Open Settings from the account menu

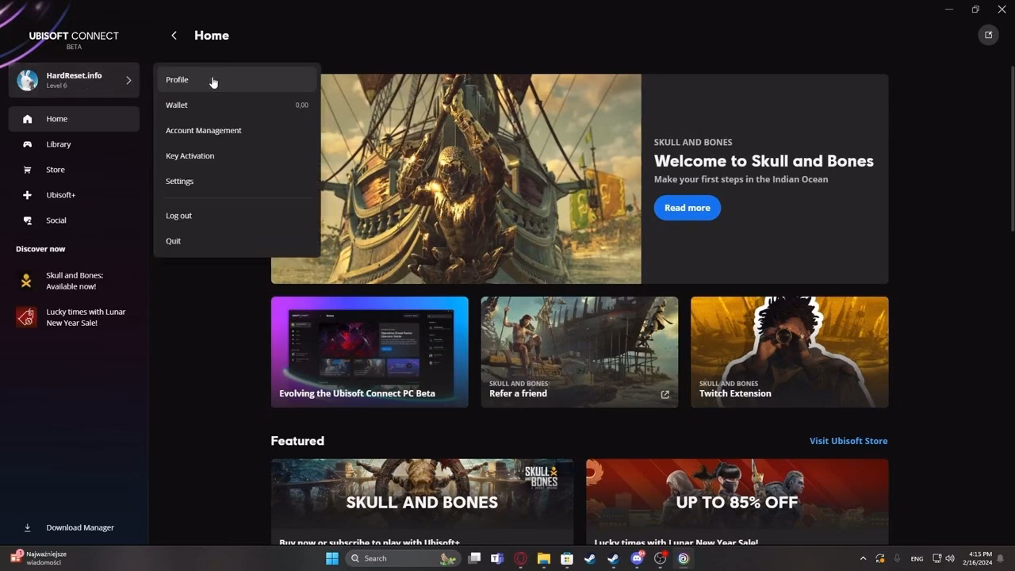236,181
